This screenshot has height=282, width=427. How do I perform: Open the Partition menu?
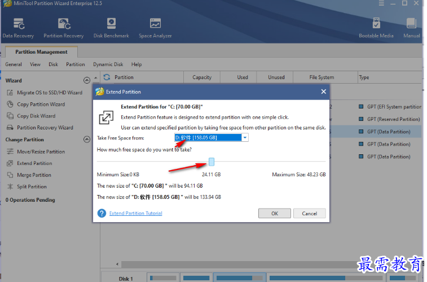point(76,64)
